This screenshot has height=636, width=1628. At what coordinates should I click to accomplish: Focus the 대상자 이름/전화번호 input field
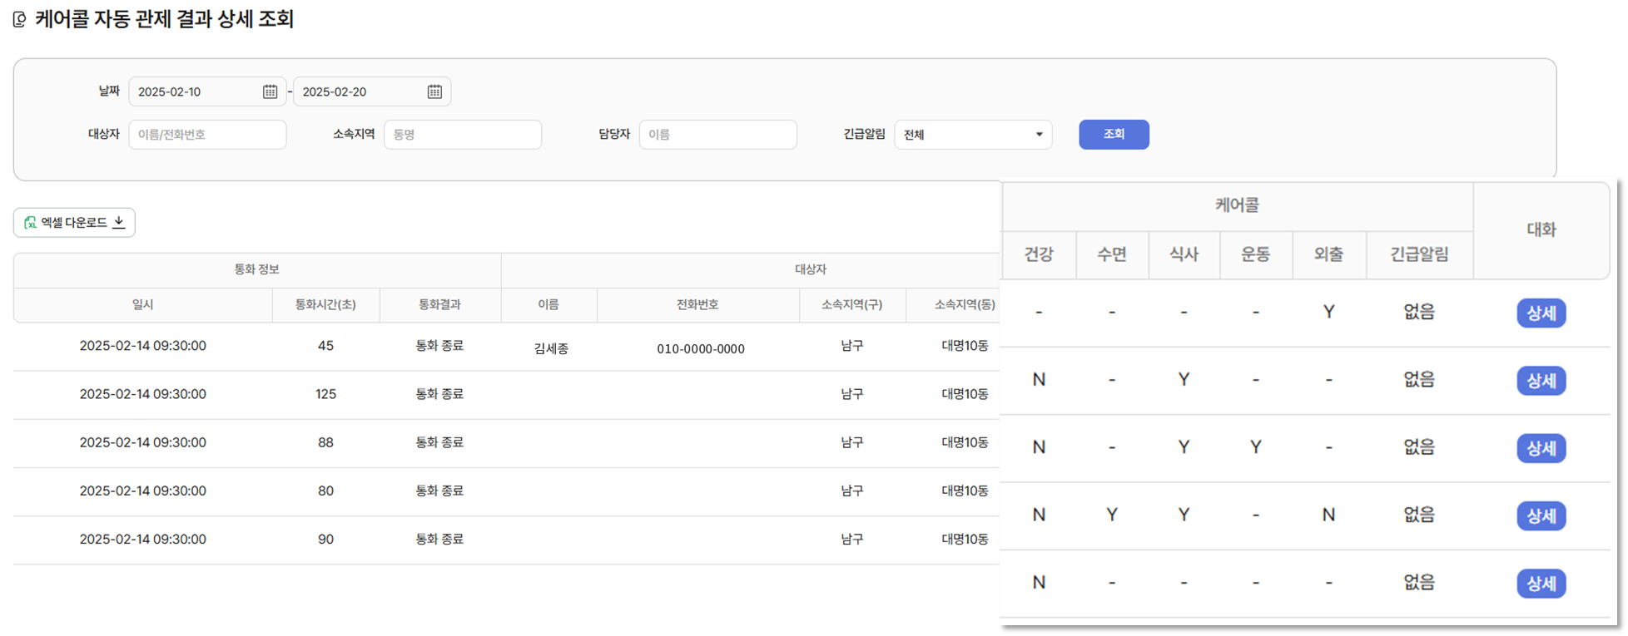(207, 135)
